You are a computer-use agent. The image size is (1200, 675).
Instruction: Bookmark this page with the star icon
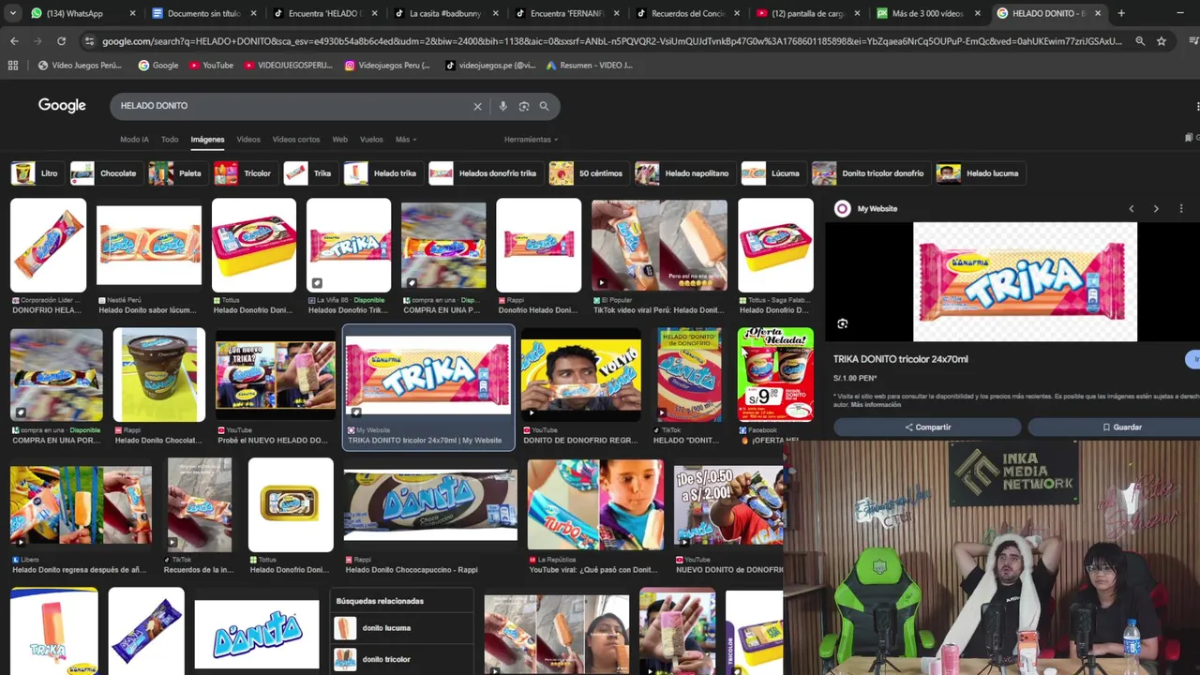[x=1162, y=41]
